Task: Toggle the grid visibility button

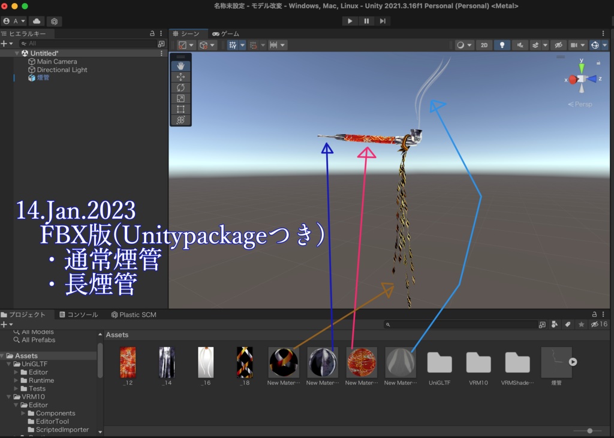Action: pos(233,45)
